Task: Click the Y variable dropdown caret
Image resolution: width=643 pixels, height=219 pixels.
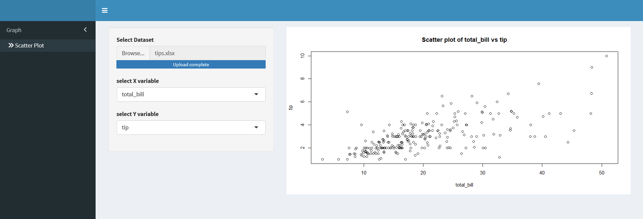Action: [x=256, y=127]
